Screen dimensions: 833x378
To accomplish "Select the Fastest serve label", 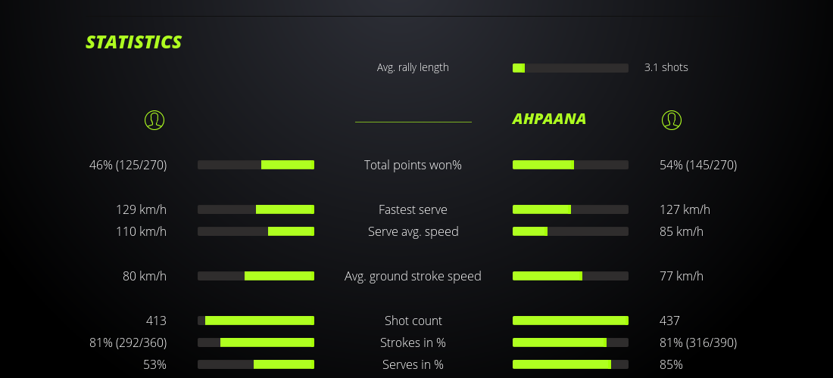I will click(x=413, y=209).
